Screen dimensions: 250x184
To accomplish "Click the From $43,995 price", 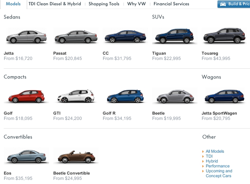I will coord(216,58).
